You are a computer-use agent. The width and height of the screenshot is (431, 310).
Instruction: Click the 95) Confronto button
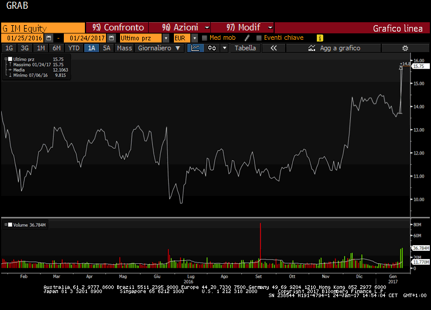pos(118,27)
